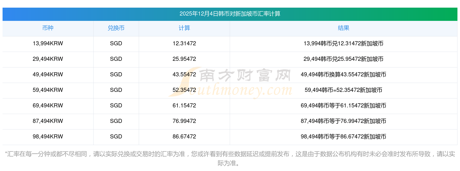Viewport: 460px width, 171px height.
Task: Click SGD in the 69,494KRW row
Action: click(x=116, y=106)
